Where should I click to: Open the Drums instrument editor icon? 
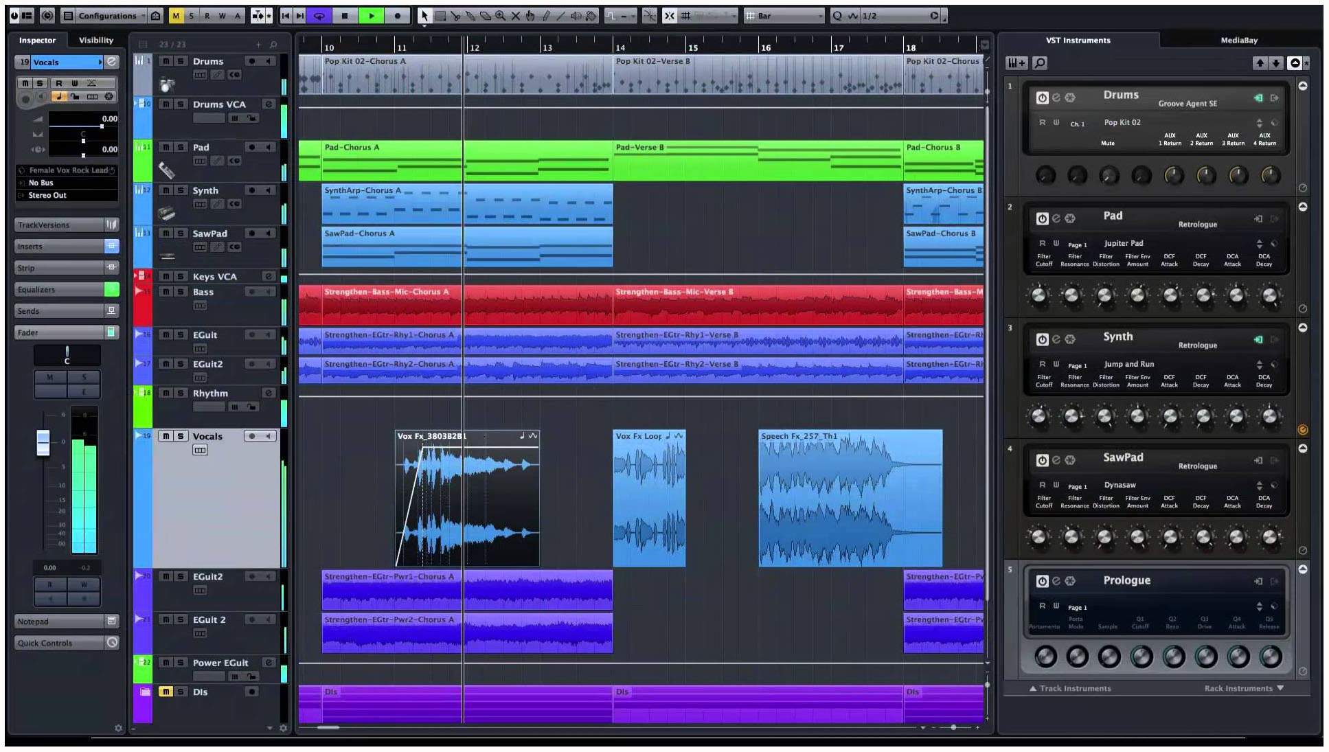click(1056, 98)
